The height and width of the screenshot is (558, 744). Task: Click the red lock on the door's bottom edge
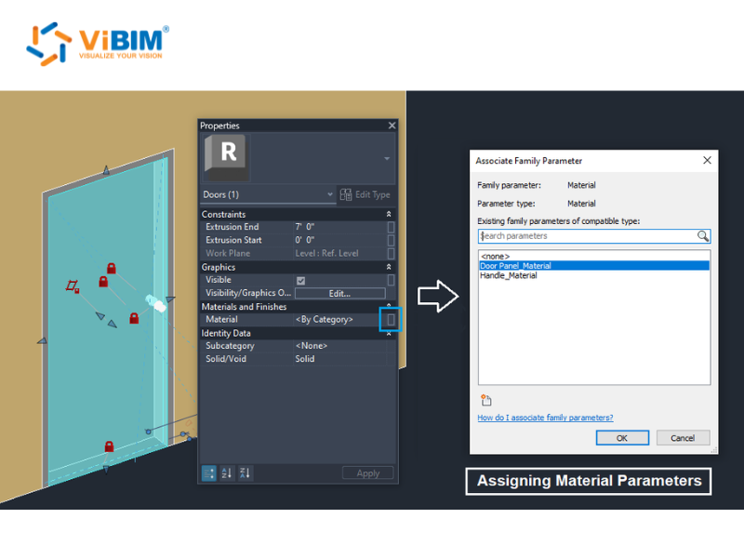click(x=109, y=446)
